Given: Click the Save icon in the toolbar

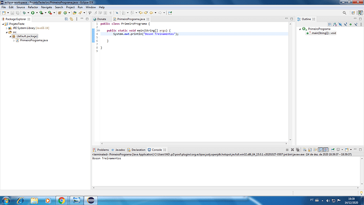Looking at the screenshot, I should coord(12,13).
